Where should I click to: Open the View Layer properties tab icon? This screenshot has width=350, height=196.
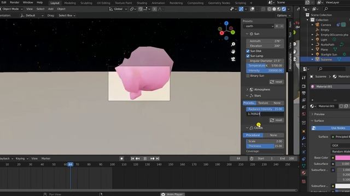304,100
